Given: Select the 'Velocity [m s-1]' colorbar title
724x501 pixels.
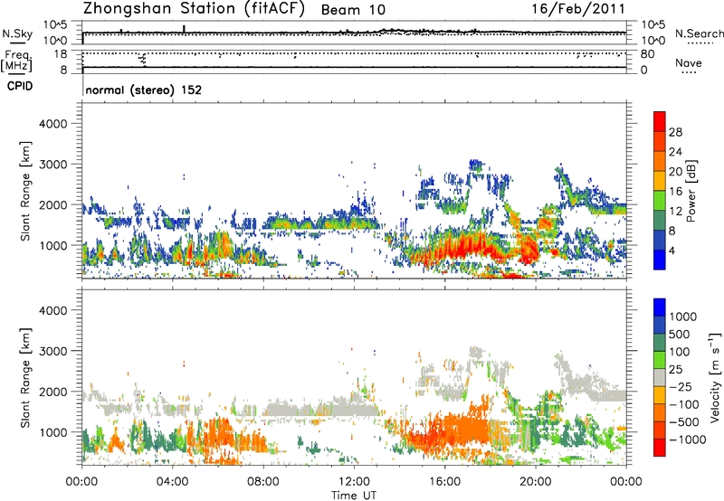Looking at the screenshot, I should tap(715, 377).
